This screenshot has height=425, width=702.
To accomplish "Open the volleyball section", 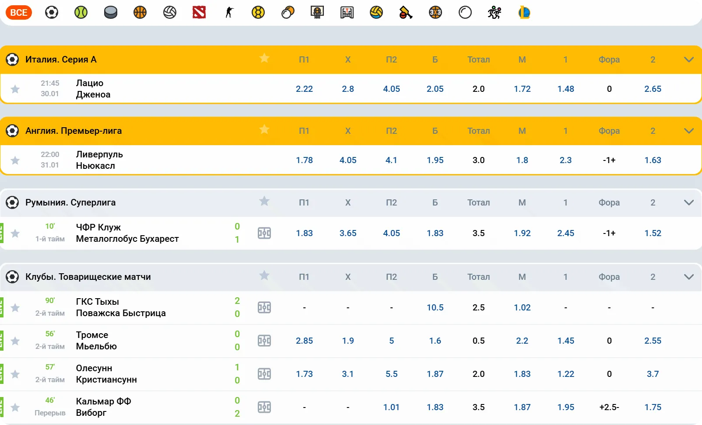I will click(x=169, y=13).
